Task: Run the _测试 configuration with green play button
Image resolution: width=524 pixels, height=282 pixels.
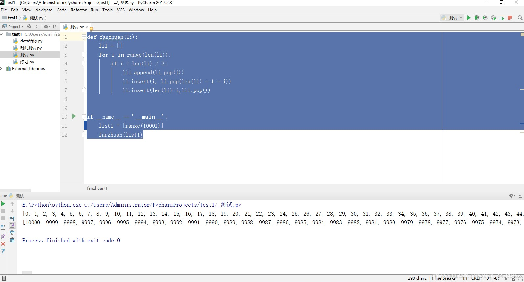Action: 469,18
